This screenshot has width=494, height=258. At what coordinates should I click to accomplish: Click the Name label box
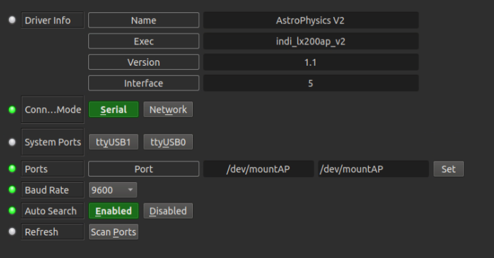click(x=144, y=20)
